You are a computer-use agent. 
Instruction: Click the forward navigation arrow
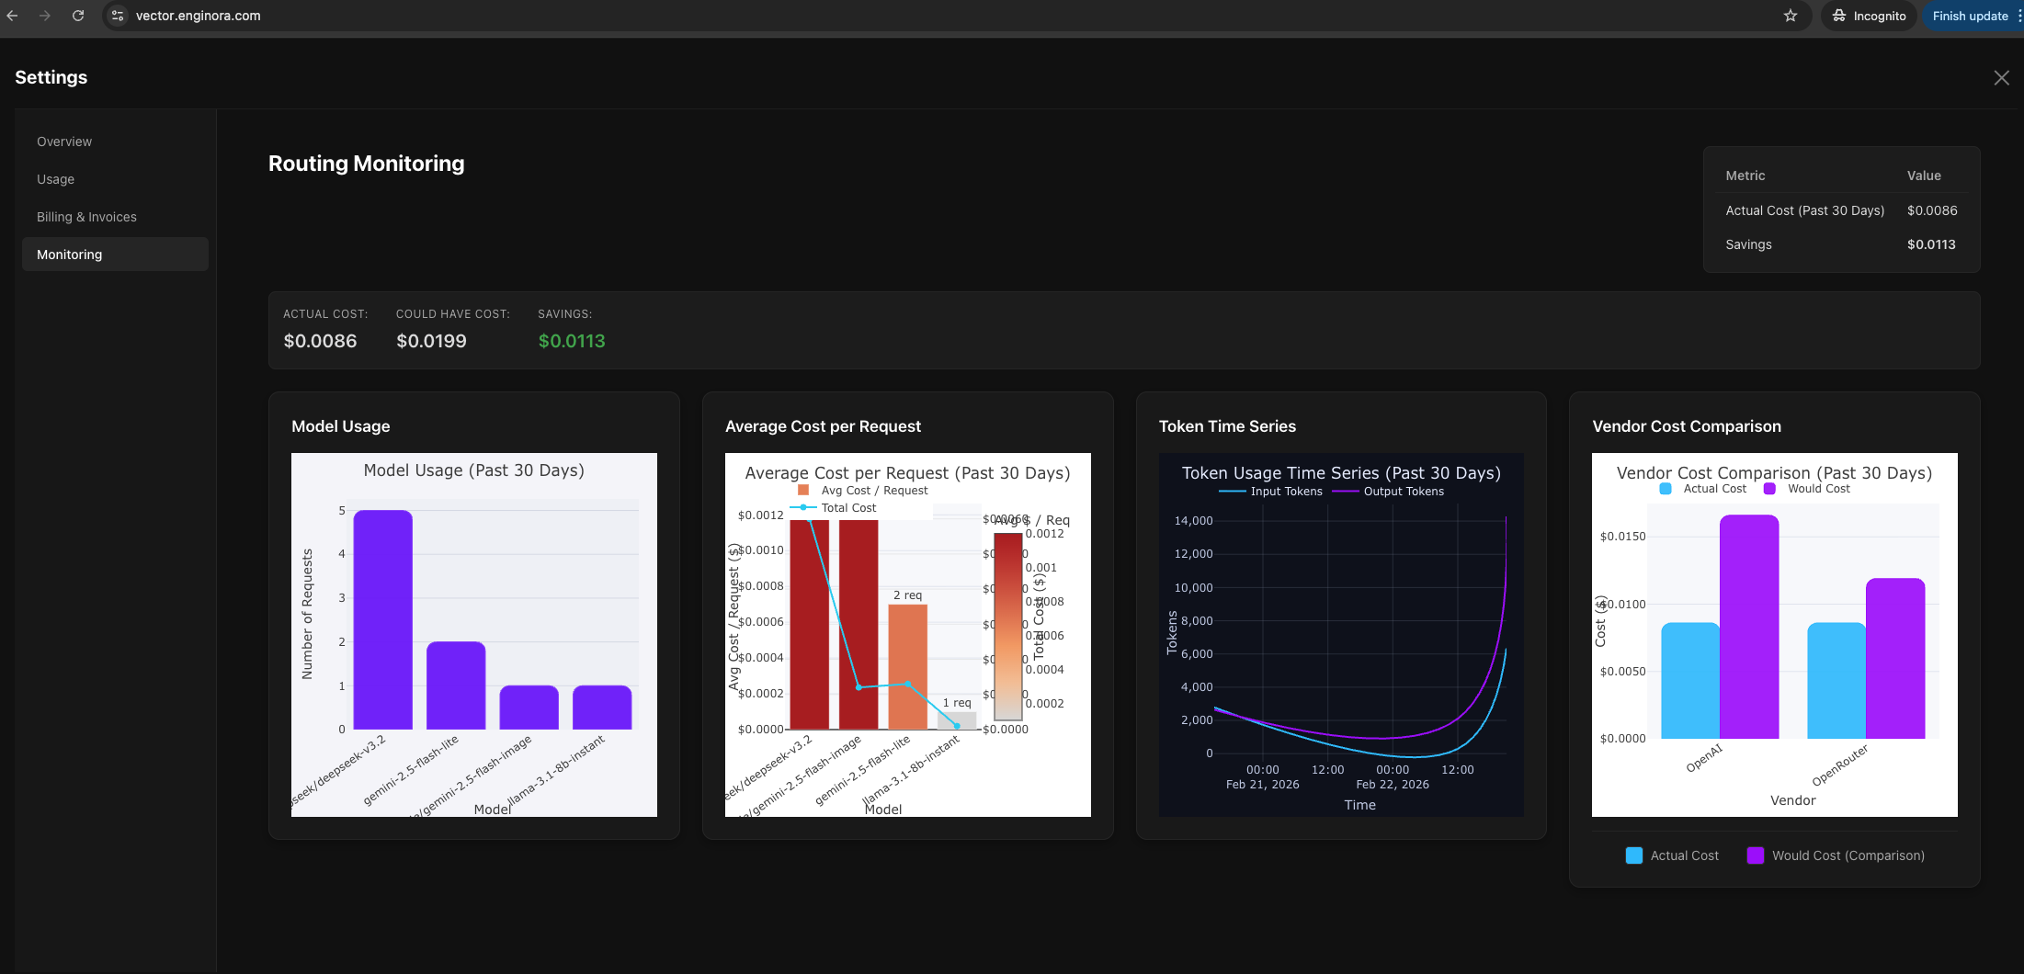pyautogui.click(x=44, y=16)
